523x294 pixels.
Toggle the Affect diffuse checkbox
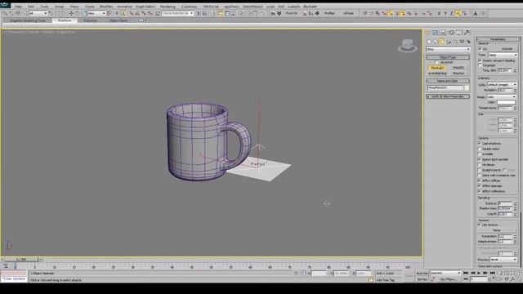(480, 180)
